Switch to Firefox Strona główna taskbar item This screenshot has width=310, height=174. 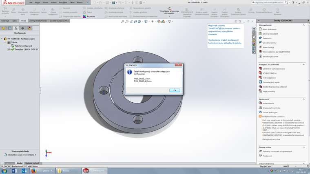[42, 171]
